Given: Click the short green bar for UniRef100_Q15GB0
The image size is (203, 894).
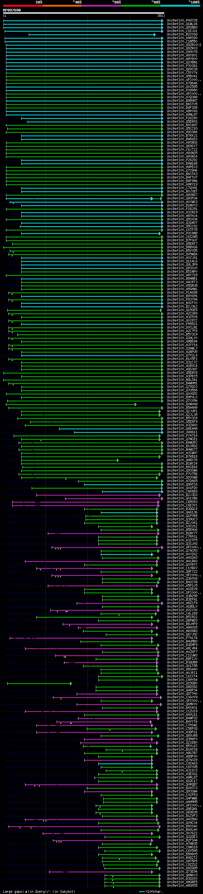Looking at the screenshot, I should pos(40,683).
